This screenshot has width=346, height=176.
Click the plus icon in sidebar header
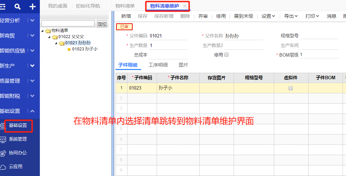[32, 7]
